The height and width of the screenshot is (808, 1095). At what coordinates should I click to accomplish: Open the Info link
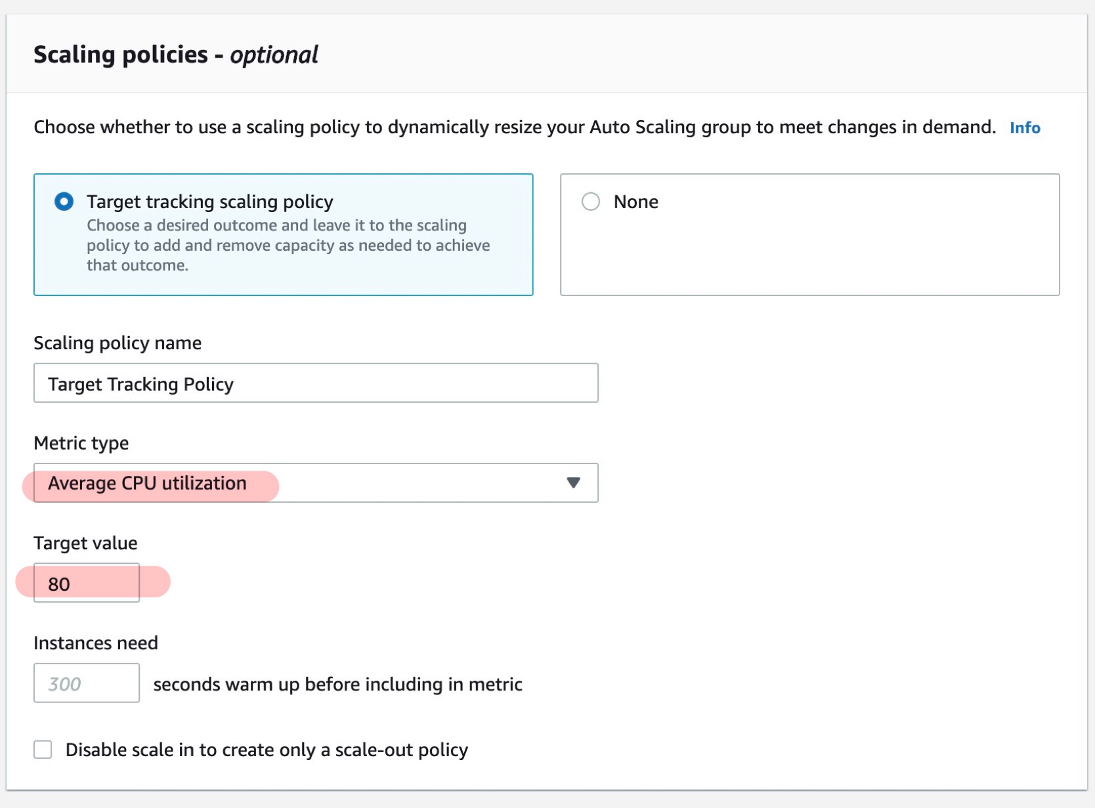pos(1024,128)
